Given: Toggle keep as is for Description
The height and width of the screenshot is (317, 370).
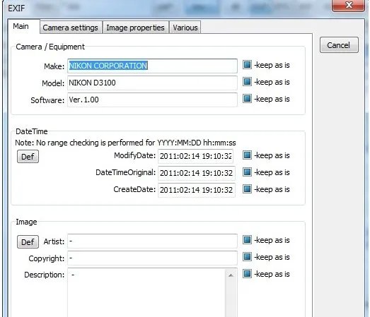Looking at the screenshot, I should (247, 274).
